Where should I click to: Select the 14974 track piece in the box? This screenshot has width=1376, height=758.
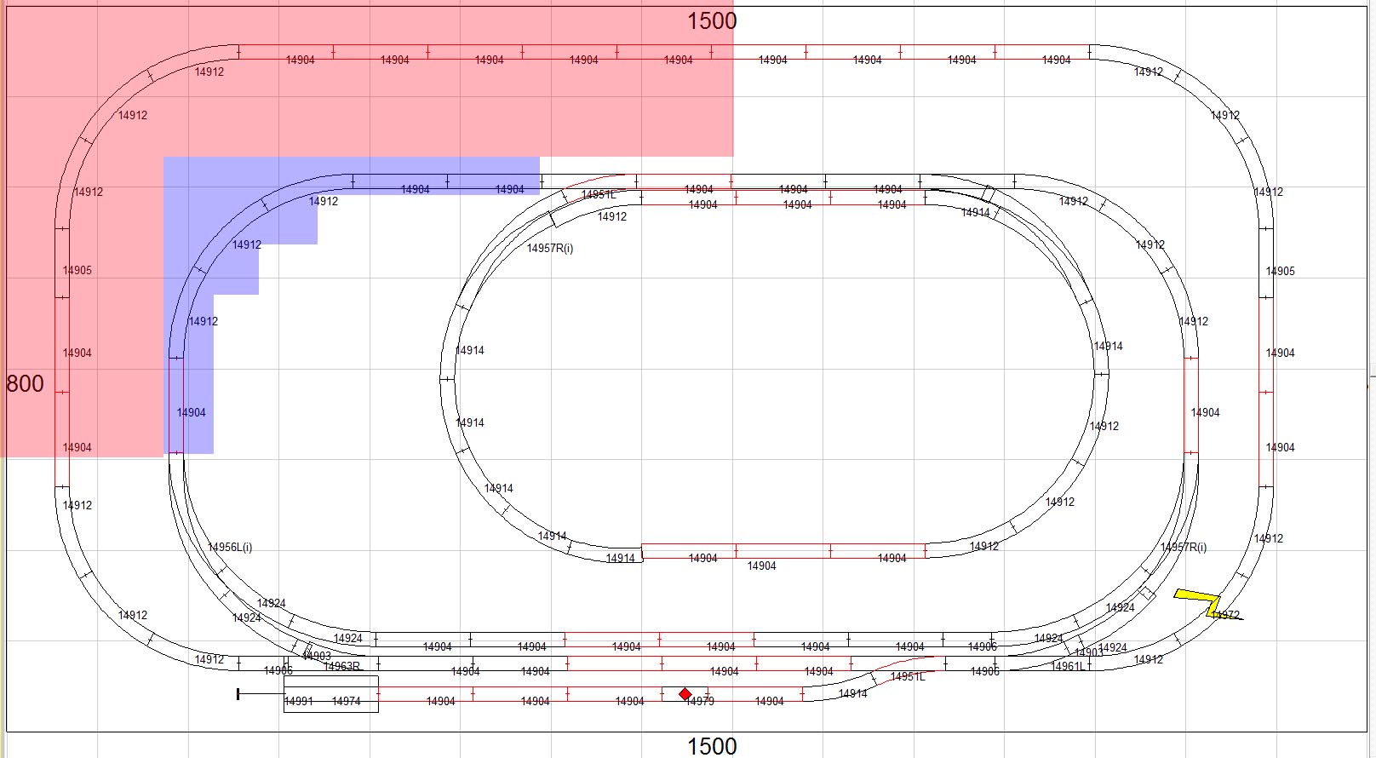point(347,702)
